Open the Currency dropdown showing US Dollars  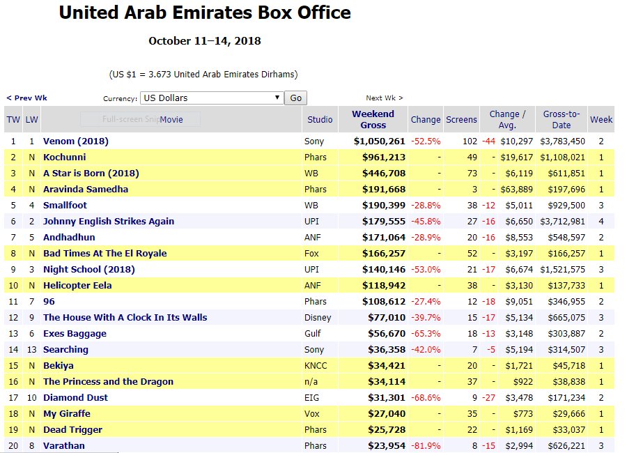(x=212, y=98)
